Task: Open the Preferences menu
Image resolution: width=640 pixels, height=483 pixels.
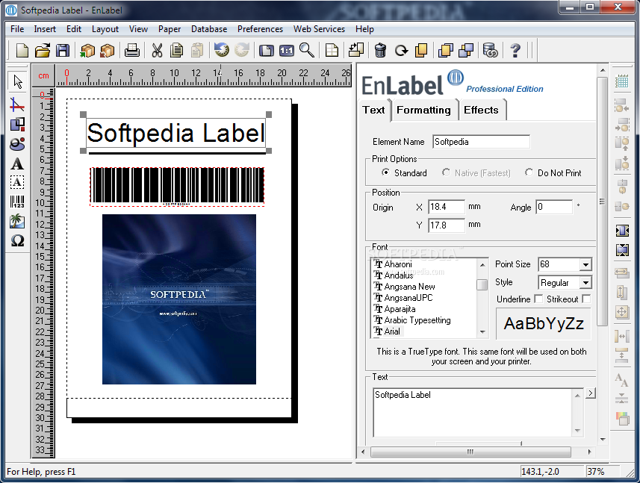Action: (260, 29)
